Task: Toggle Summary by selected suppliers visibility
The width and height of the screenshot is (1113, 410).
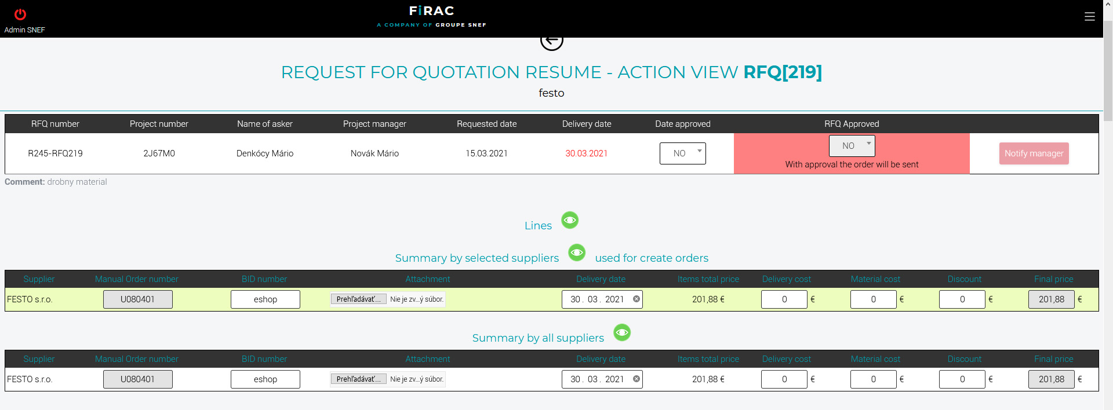Action: click(x=577, y=252)
